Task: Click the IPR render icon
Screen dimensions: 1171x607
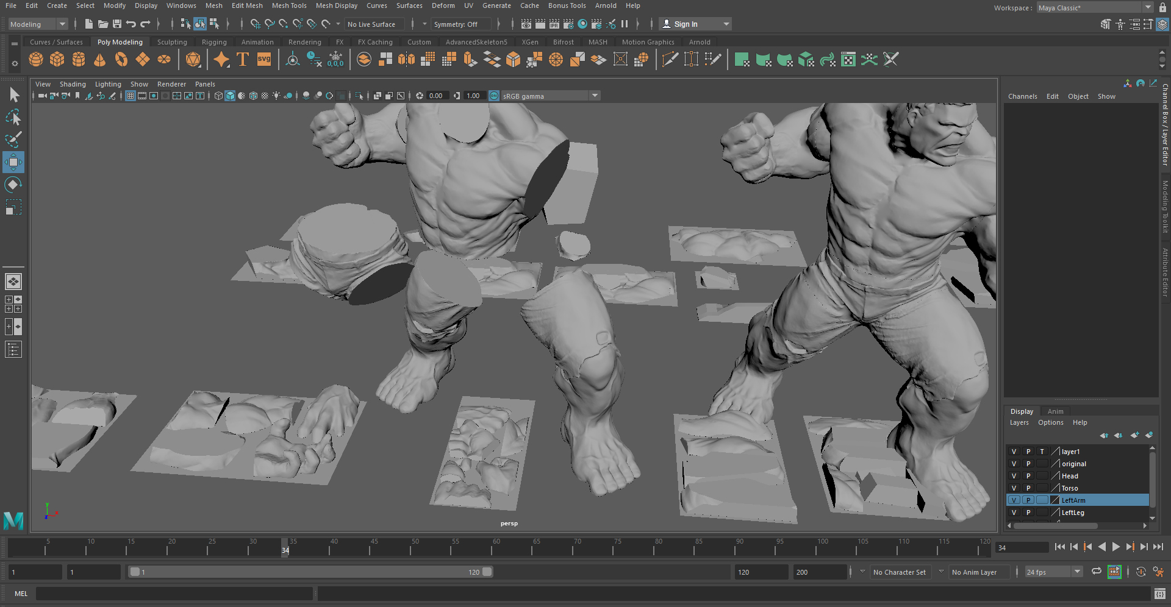Action: coord(554,24)
